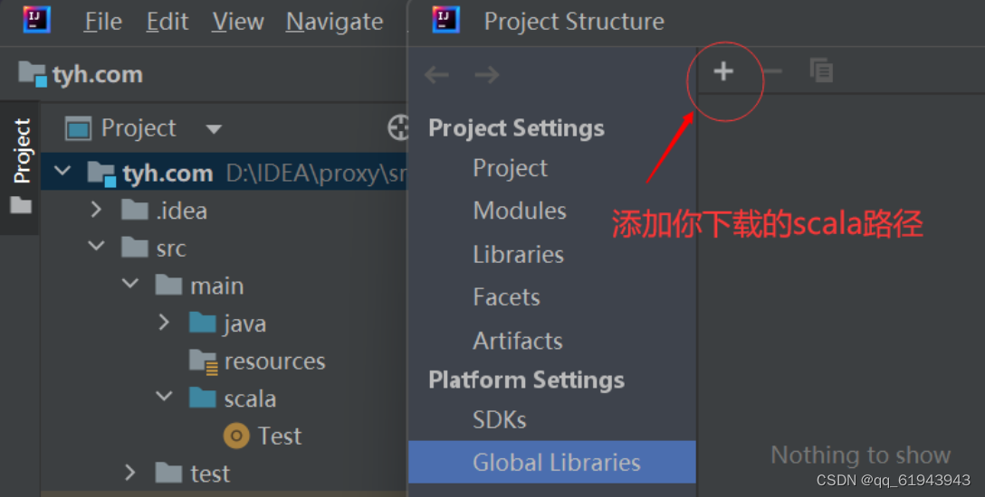The image size is (985, 497).
Task: Expand the test folder
Action: coord(129,473)
